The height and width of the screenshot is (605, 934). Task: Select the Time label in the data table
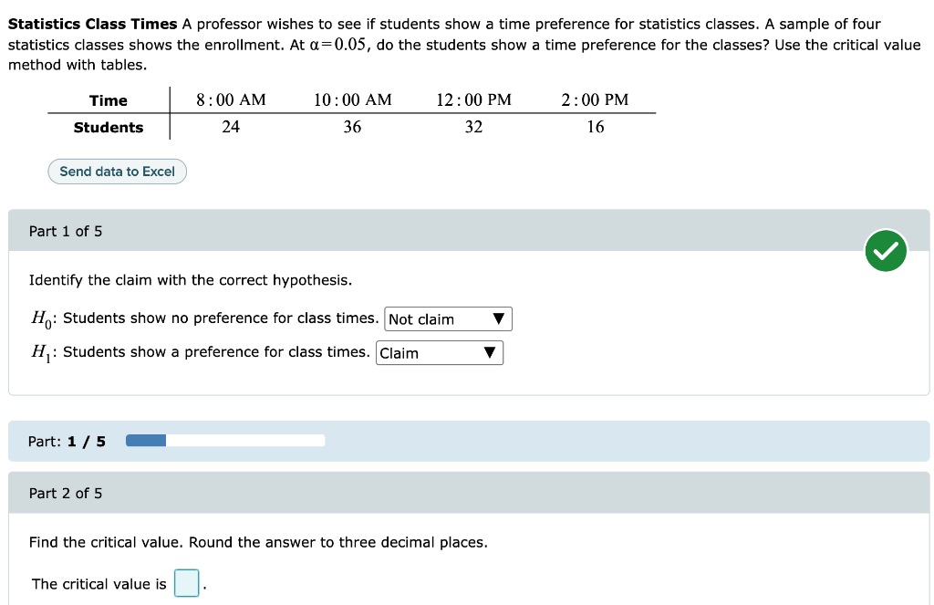(109, 100)
